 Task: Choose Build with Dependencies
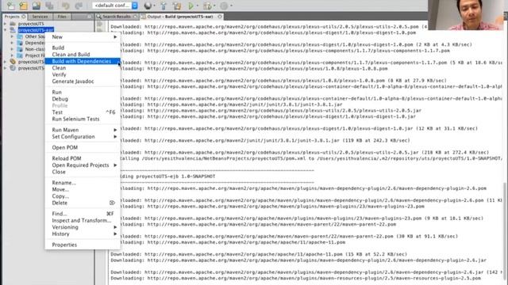83,62
